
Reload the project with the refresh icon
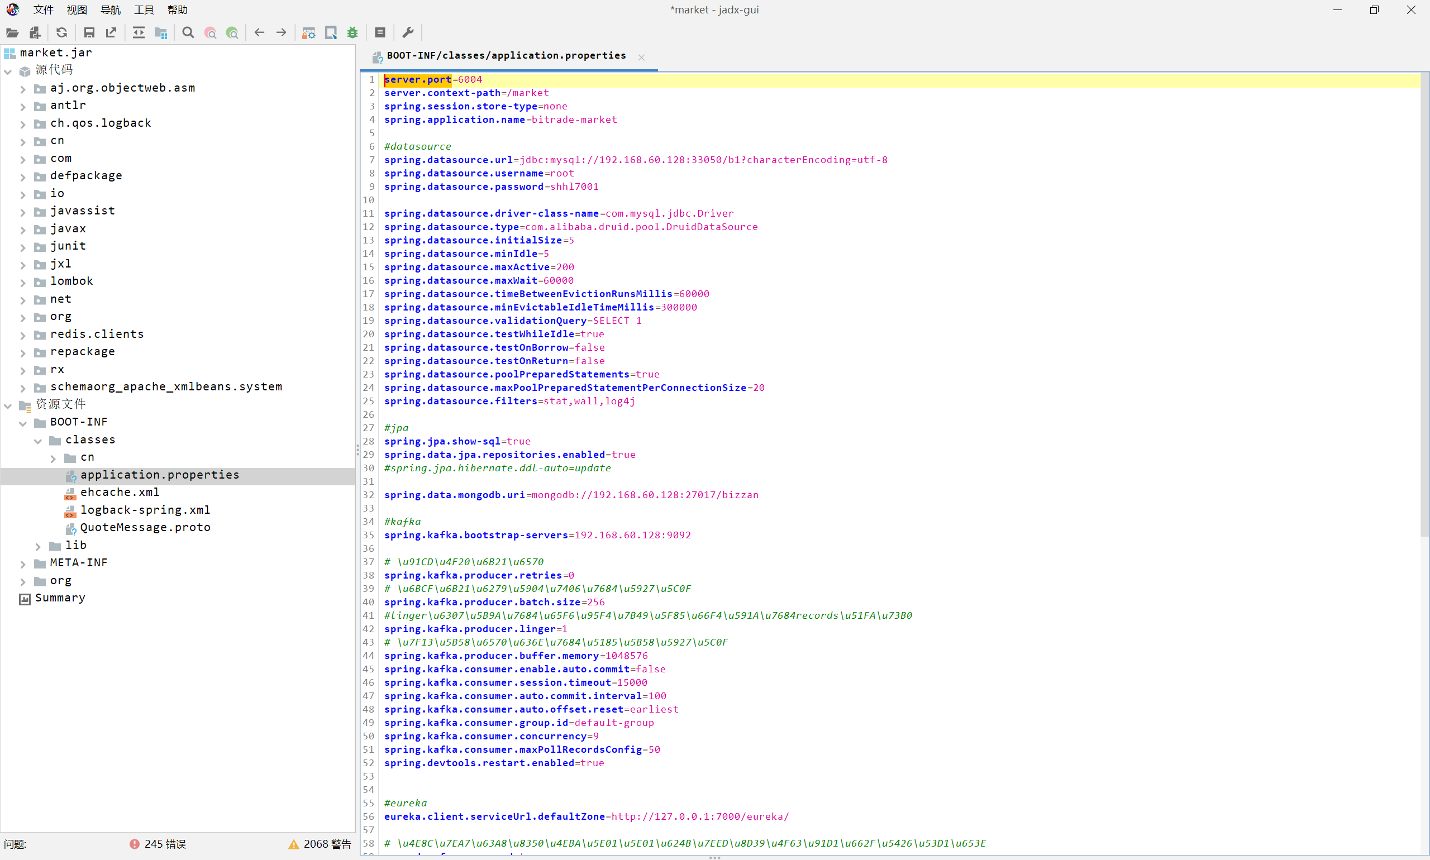61,33
